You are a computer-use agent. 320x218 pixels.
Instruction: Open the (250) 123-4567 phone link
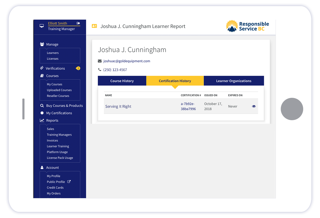(x=115, y=70)
